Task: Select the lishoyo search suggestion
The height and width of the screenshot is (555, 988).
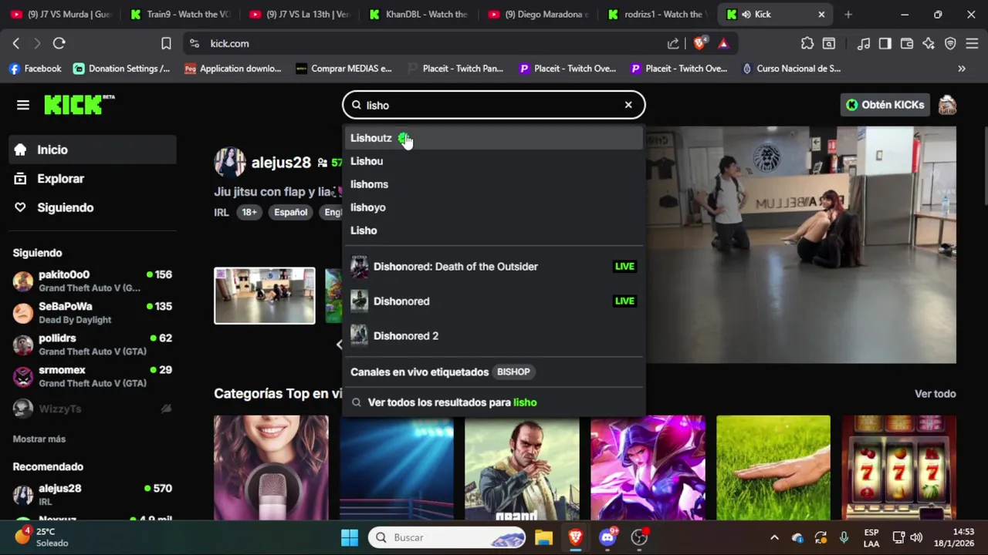Action: coord(493,207)
